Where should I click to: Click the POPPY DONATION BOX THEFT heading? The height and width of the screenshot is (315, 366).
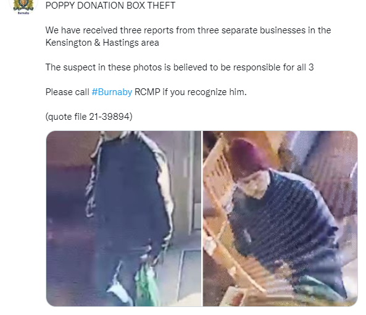(110, 6)
